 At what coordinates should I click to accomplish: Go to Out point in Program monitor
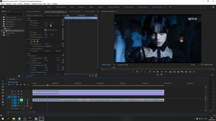166,72
